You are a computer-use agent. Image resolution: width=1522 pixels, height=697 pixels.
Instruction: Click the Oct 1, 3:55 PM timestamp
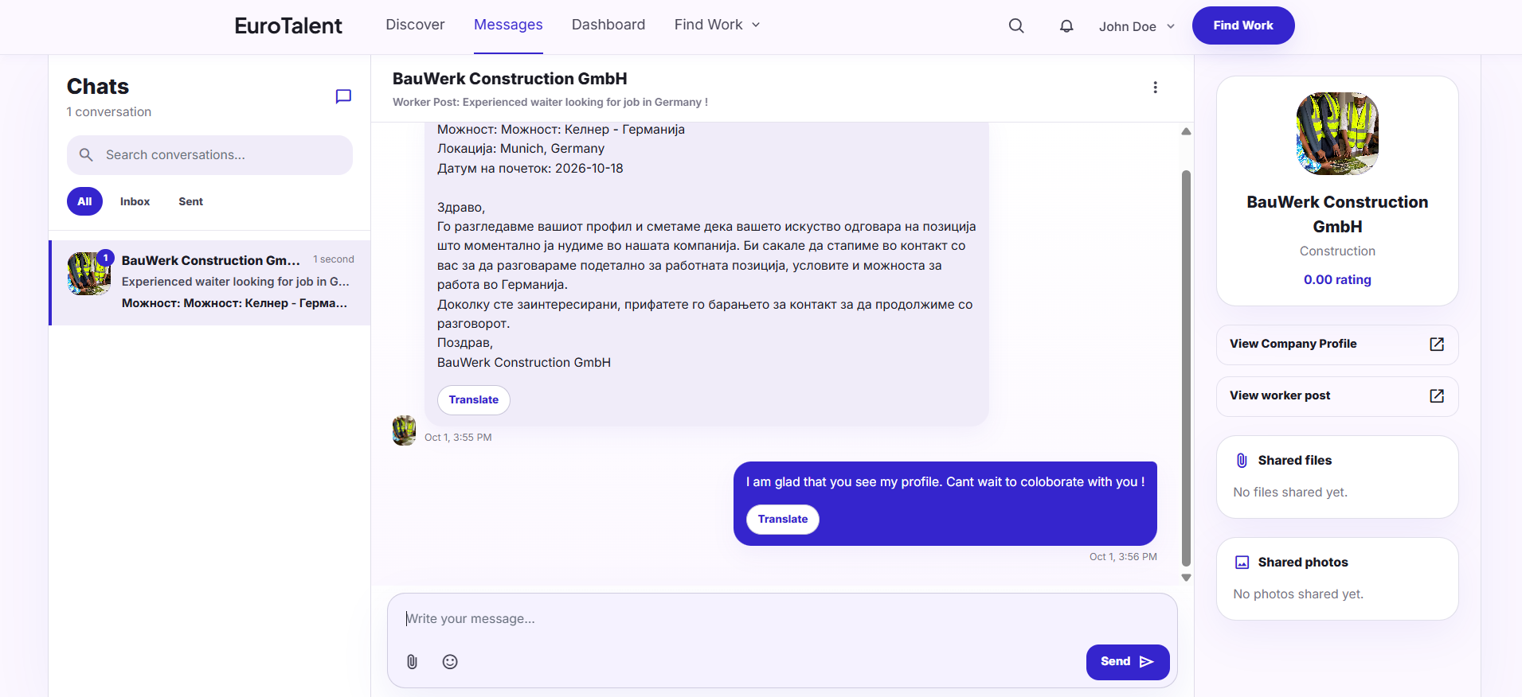(458, 438)
